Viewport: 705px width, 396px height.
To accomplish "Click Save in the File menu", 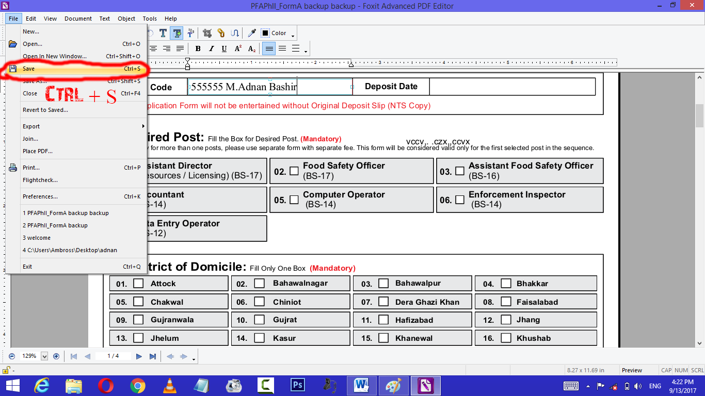I will pos(28,68).
